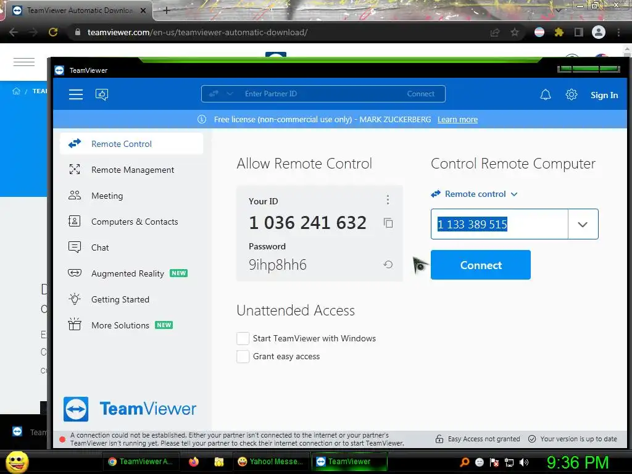Click the Easy Access not granted status
632x474 pixels.
click(x=478, y=439)
